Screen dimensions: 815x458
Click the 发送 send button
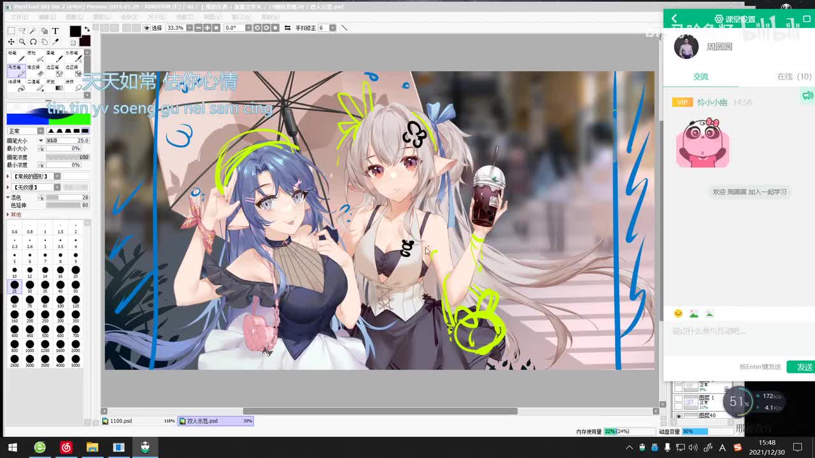(x=802, y=367)
